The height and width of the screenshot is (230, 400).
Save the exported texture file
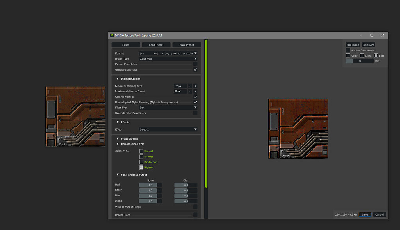coord(364,214)
